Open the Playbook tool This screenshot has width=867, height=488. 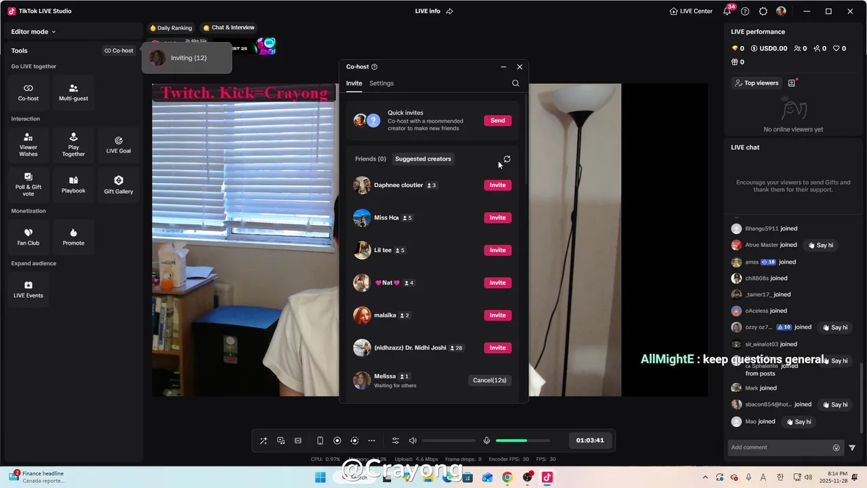73,184
